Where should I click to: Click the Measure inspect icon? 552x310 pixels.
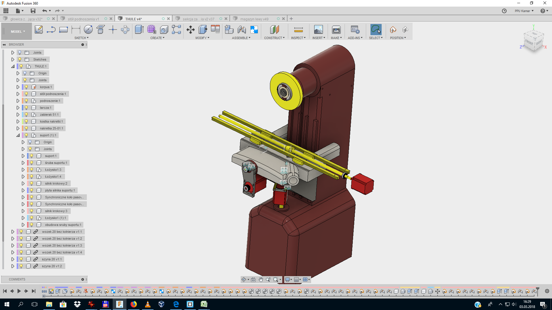click(298, 30)
